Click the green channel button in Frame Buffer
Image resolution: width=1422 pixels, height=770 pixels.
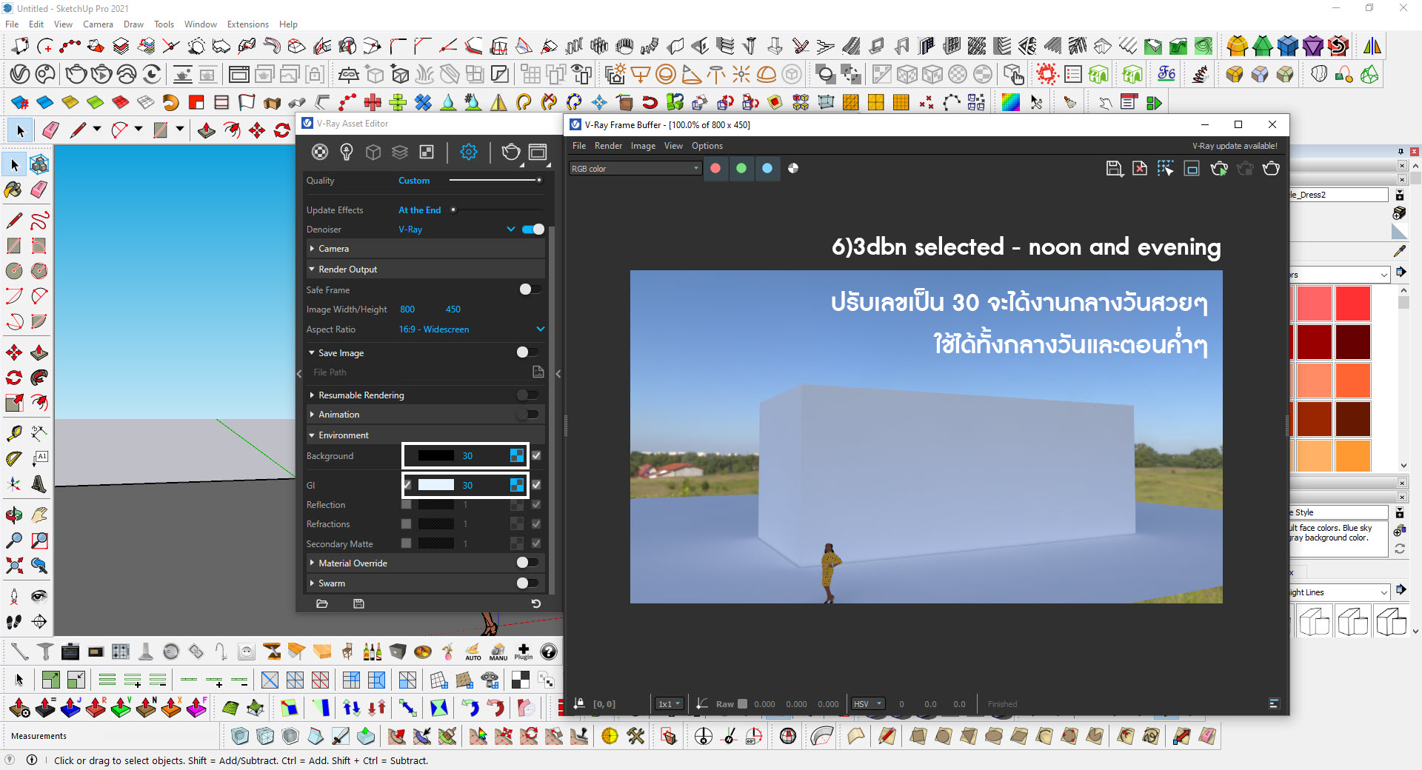741,168
